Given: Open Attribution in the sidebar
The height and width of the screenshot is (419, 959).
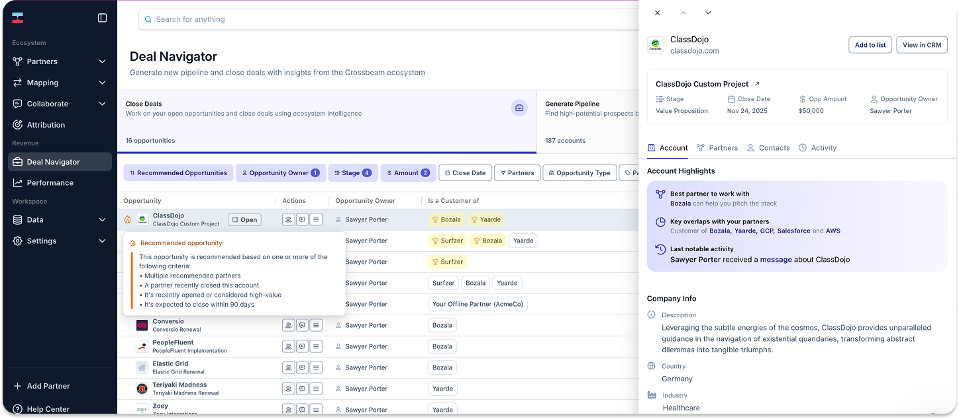Looking at the screenshot, I should click(60, 125).
